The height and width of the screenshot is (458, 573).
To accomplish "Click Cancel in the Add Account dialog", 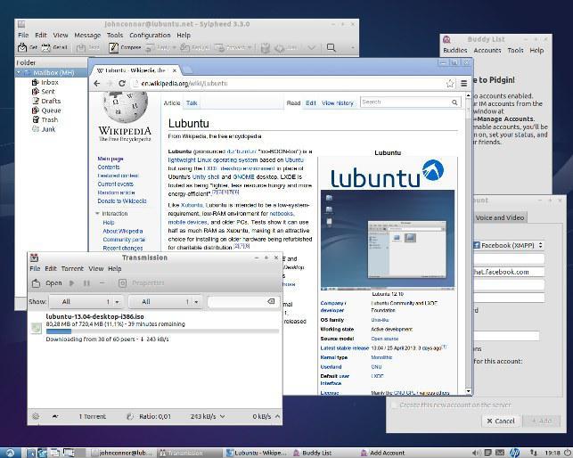I will (500, 421).
